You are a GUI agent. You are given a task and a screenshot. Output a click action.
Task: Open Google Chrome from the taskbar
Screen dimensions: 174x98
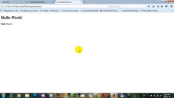coord(98,96)
